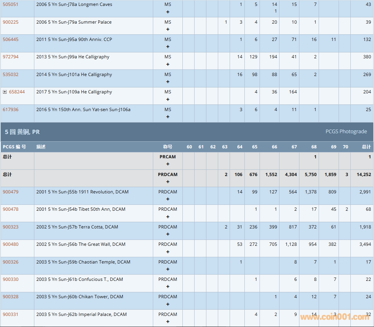Expand the 658244 row tree icon

coord(5,92)
